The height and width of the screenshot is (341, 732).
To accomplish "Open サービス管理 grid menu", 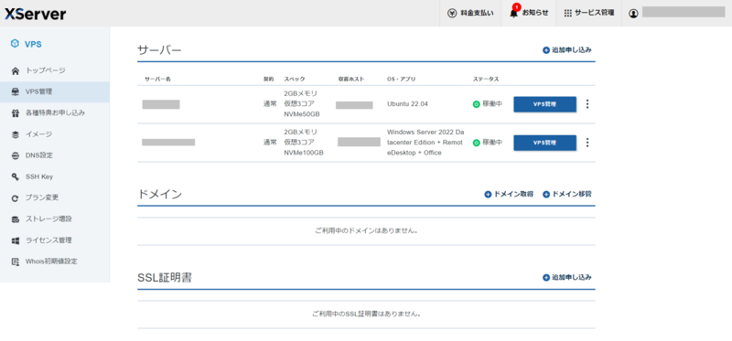I will pos(588,13).
